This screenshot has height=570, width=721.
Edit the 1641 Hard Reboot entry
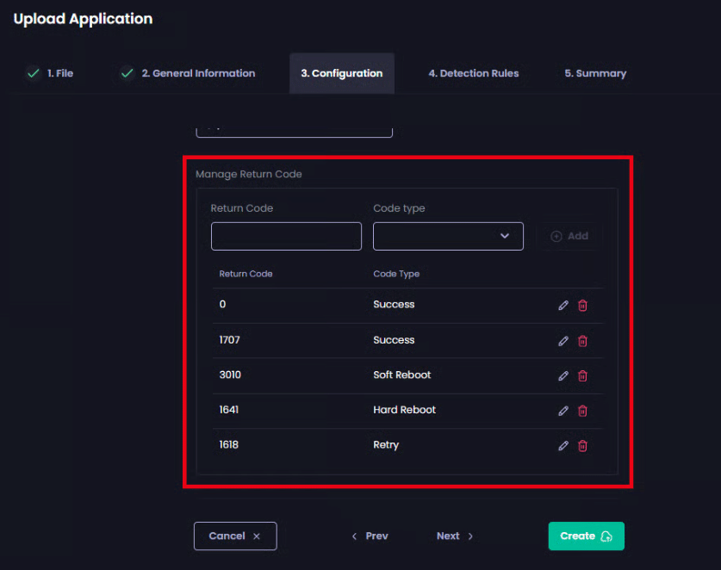(563, 411)
